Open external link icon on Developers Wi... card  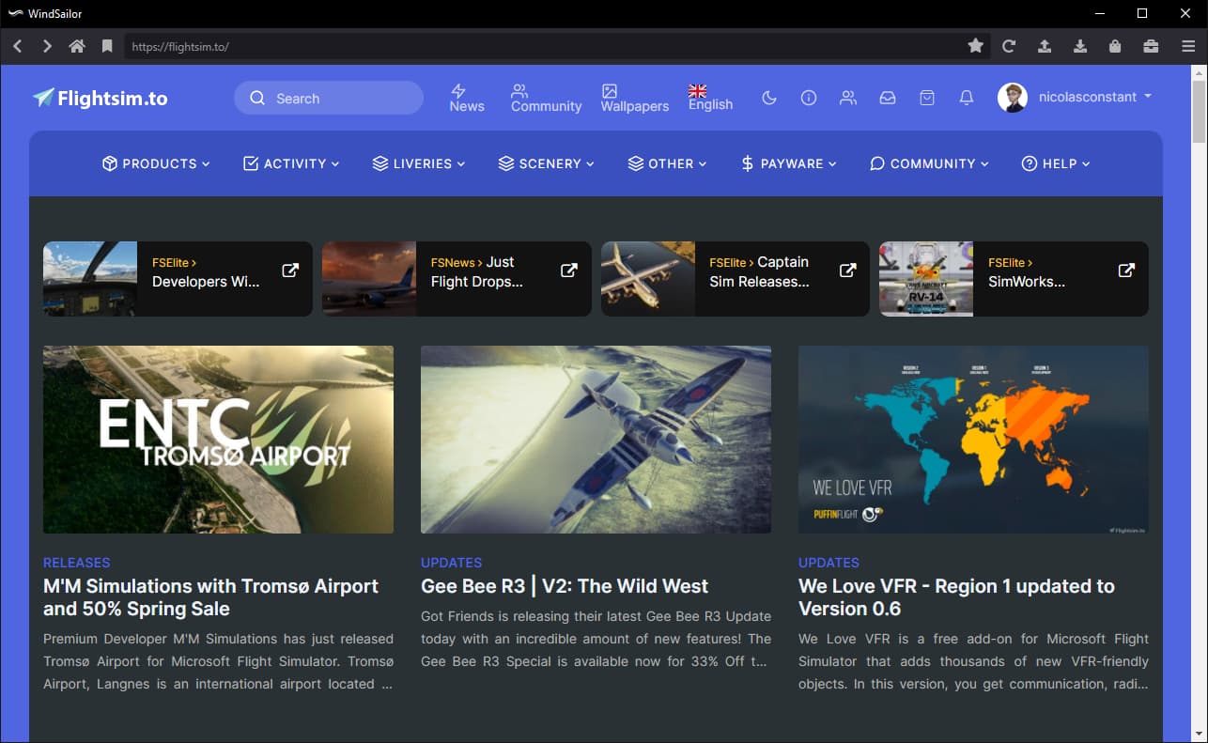pos(290,271)
